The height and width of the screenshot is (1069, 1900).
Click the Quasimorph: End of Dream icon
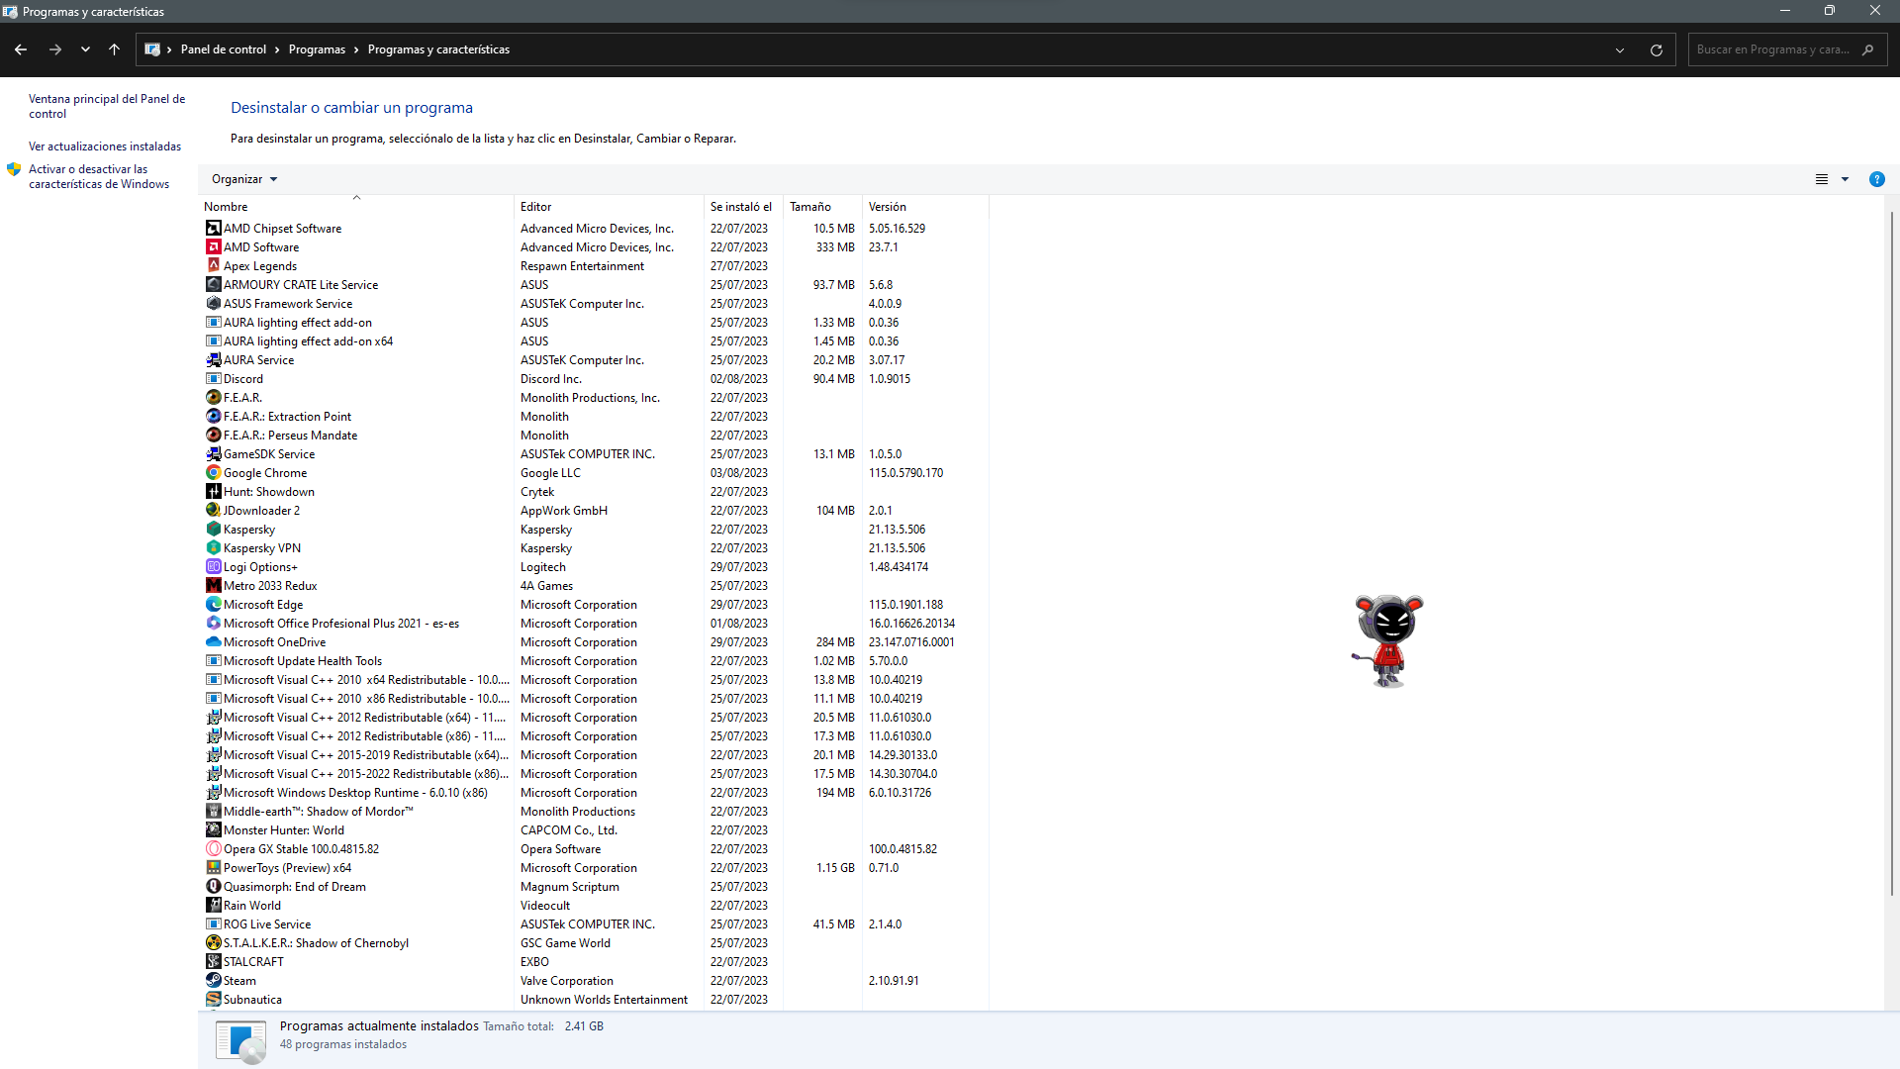[x=213, y=887]
